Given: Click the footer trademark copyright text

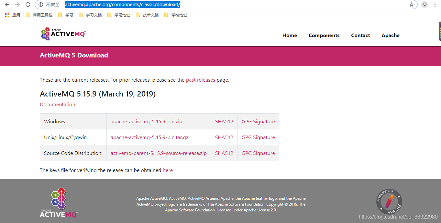Looking at the screenshot, I should [x=221, y=204].
